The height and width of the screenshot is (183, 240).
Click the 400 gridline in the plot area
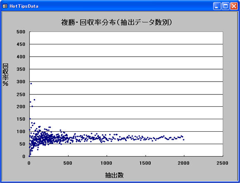pyautogui.click(x=126, y=57)
